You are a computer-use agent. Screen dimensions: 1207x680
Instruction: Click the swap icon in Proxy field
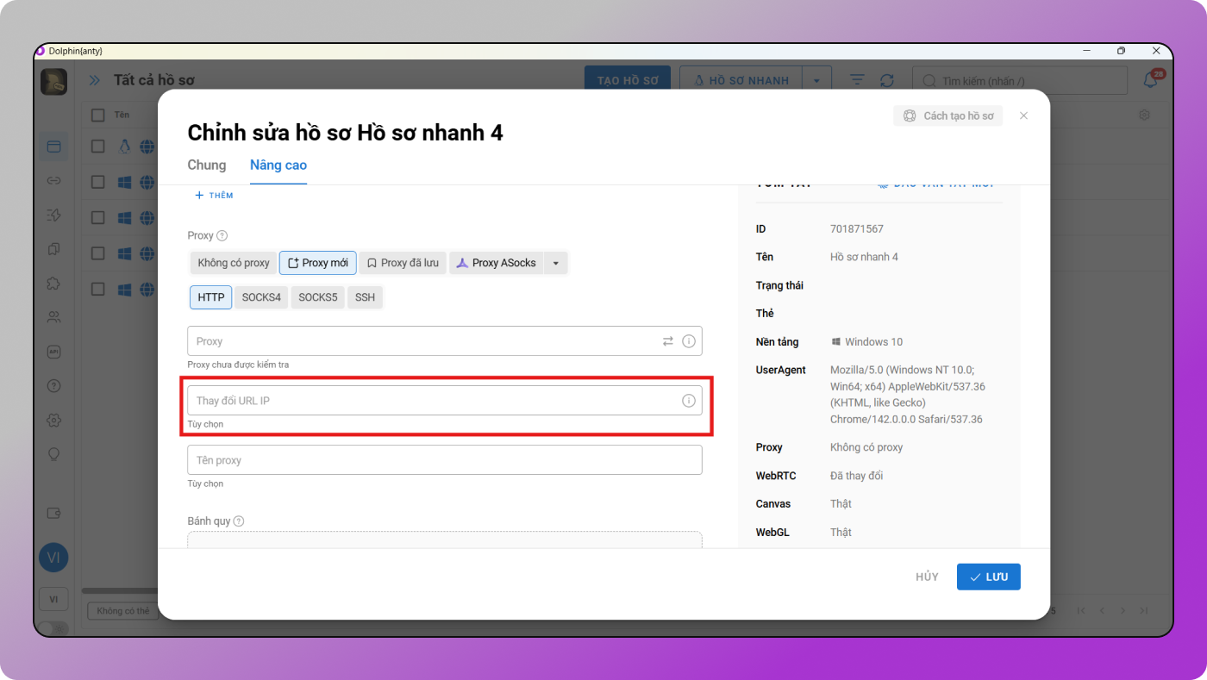667,341
